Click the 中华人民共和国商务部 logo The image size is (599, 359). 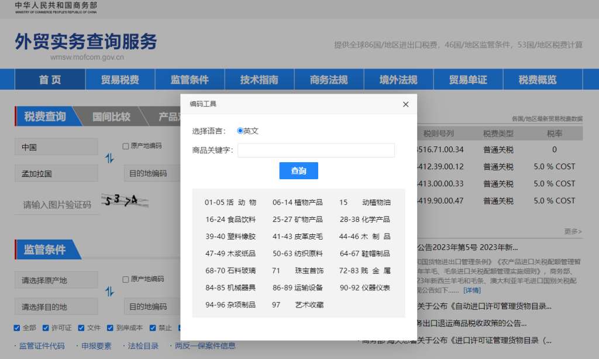click(56, 7)
